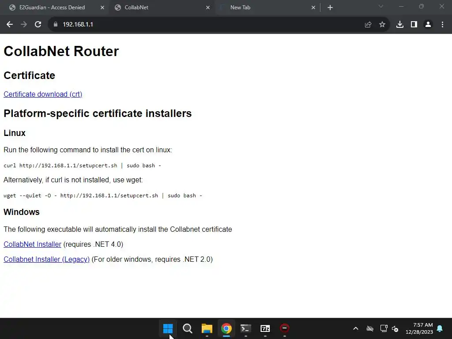
Task: Go back to the previous page
Action: [10, 25]
